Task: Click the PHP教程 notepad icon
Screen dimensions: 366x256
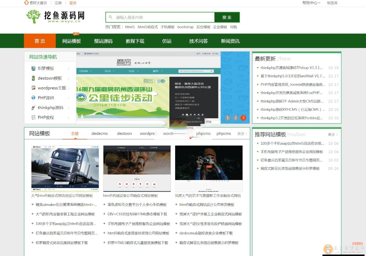Action: (x=34, y=117)
